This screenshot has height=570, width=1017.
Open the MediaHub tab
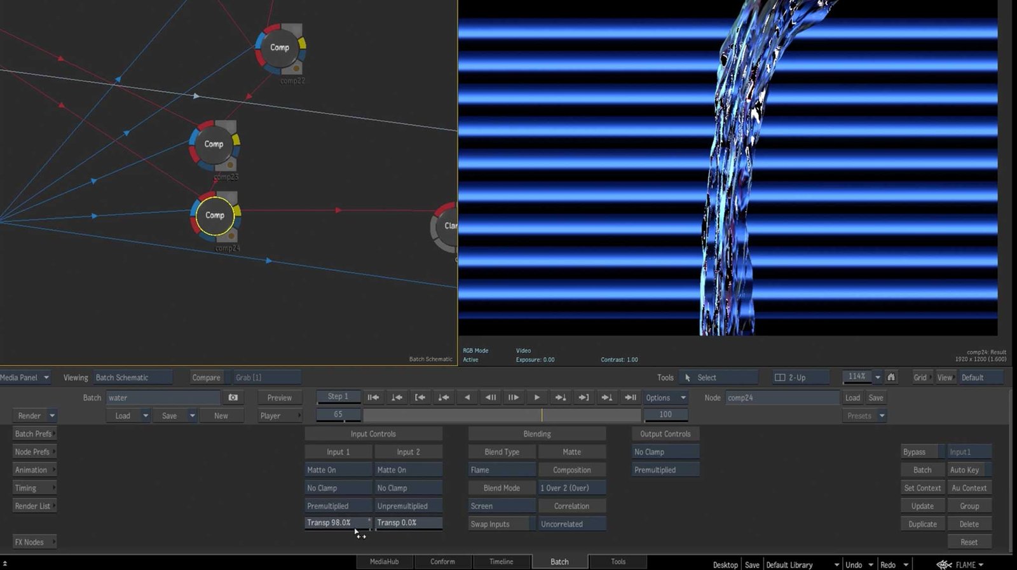pos(384,562)
